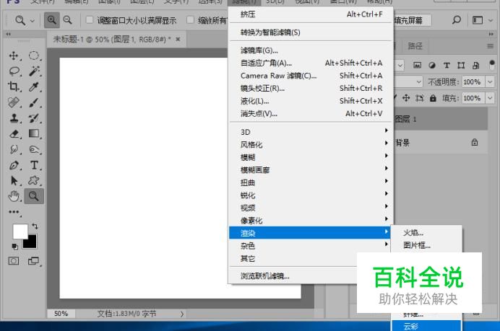The width and height of the screenshot is (500, 331).
Task: Filter layers by type text icon
Action: (447, 65)
